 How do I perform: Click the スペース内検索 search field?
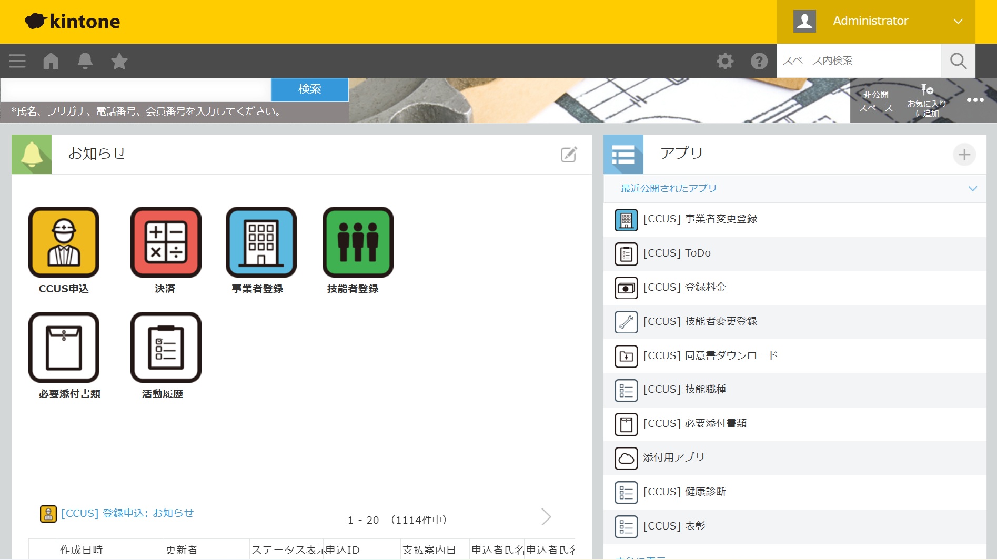point(858,61)
